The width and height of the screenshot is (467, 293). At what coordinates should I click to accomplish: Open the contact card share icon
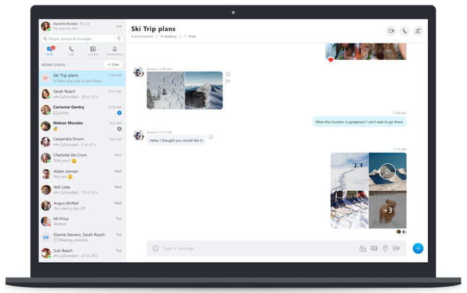tap(374, 248)
